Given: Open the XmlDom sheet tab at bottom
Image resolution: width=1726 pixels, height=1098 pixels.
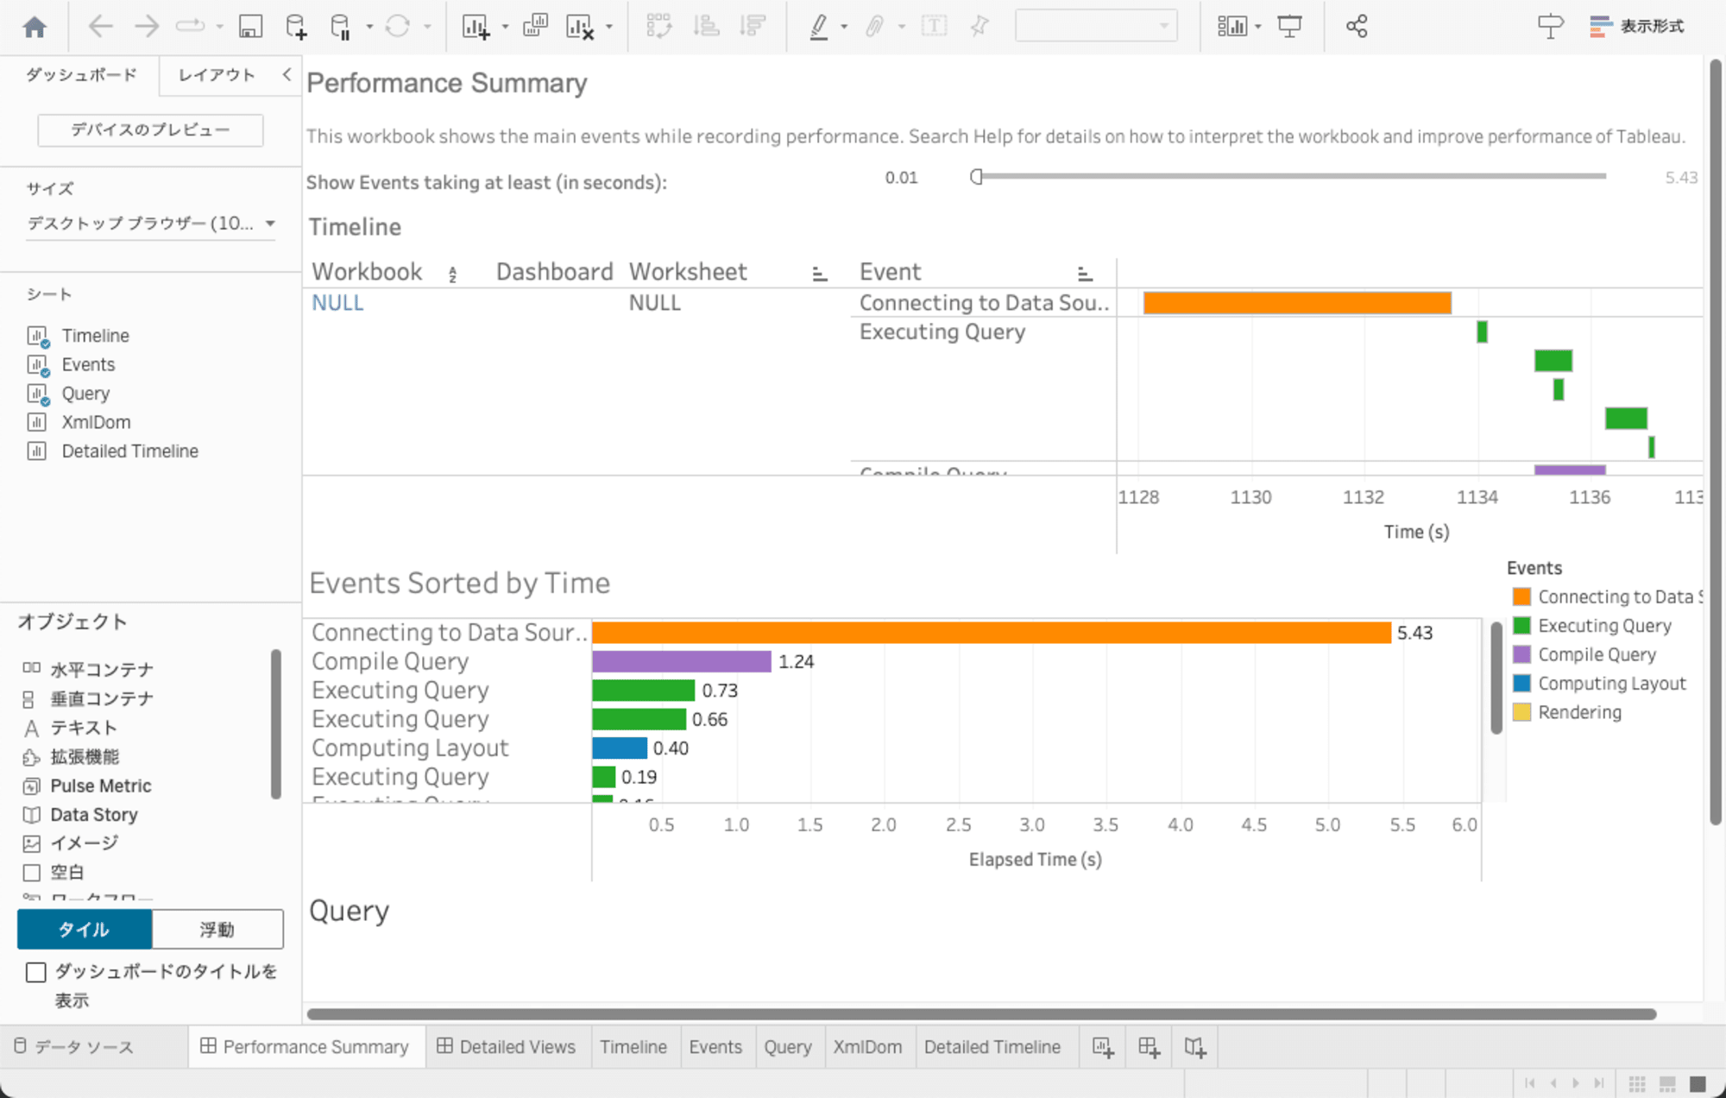Looking at the screenshot, I should 867,1047.
